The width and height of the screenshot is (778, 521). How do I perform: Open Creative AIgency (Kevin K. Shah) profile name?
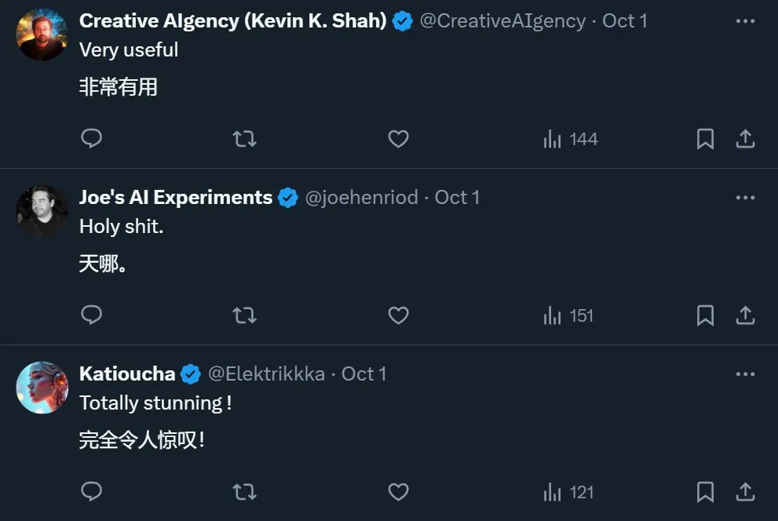click(x=232, y=21)
